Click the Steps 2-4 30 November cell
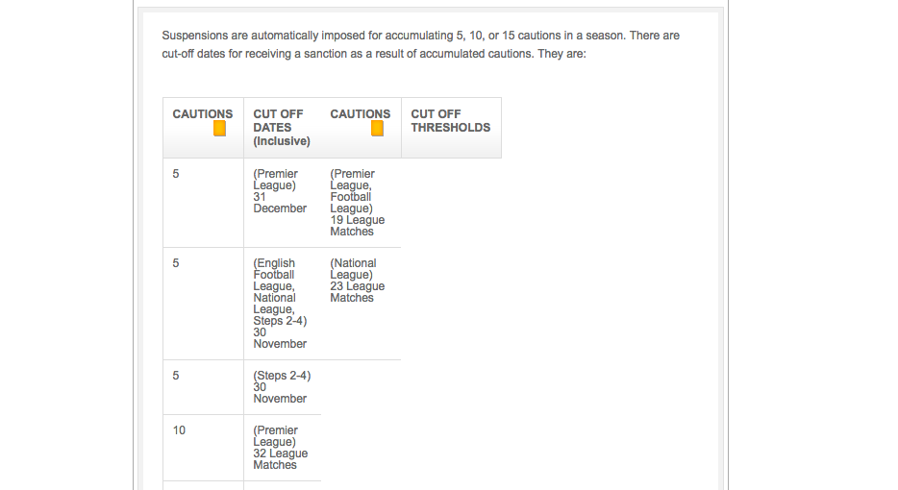 click(282, 387)
